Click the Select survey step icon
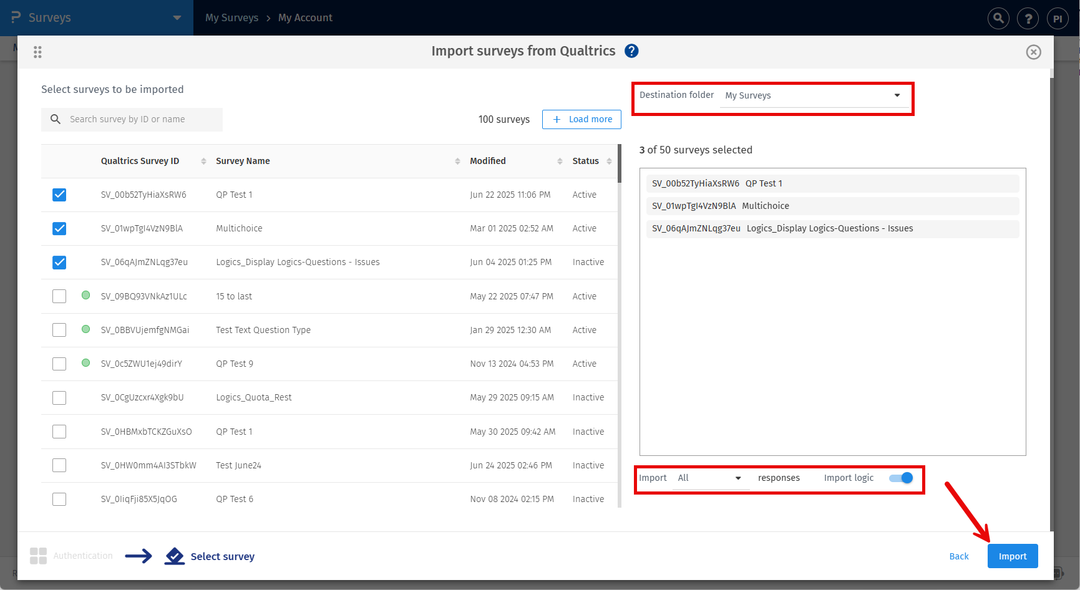Screen dimensions: 1080x590 [x=175, y=556]
